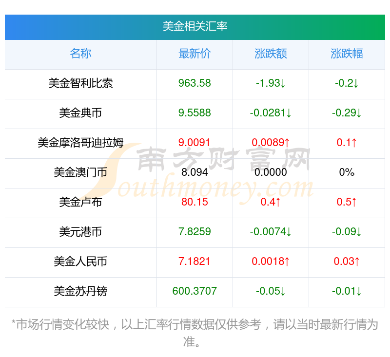Select the 涨跌额 column header

tap(271, 54)
